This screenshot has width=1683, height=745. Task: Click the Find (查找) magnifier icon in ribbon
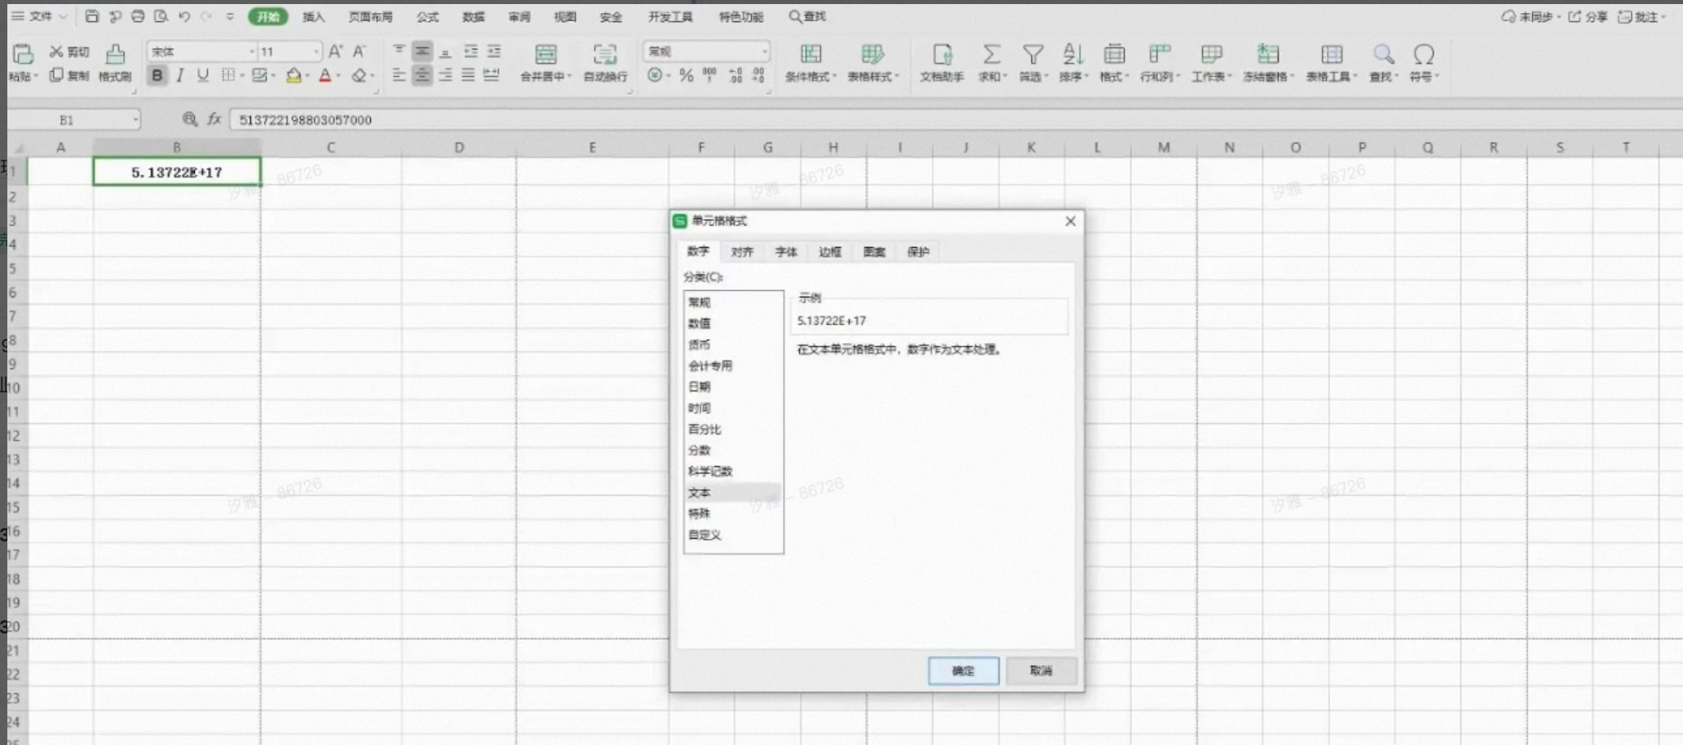1383,55
